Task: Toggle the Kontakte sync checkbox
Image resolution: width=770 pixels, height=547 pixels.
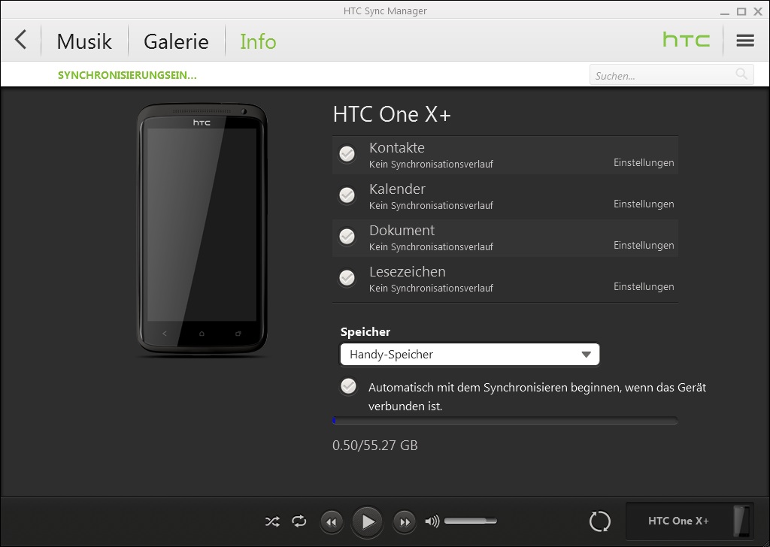Action: [347, 154]
